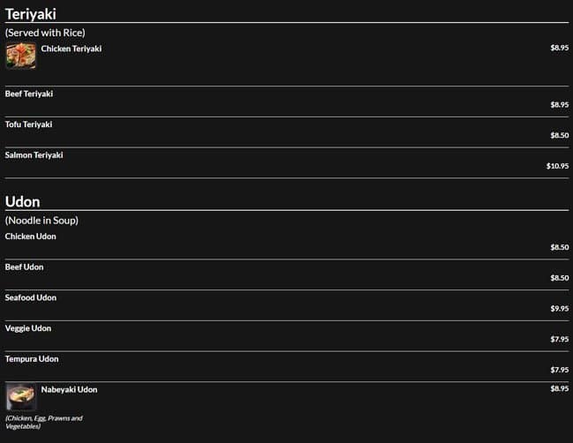This screenshot has height=443, width=573.
Task: Choose Beef Teriyaki from the menu
Action: pos(30,94)
